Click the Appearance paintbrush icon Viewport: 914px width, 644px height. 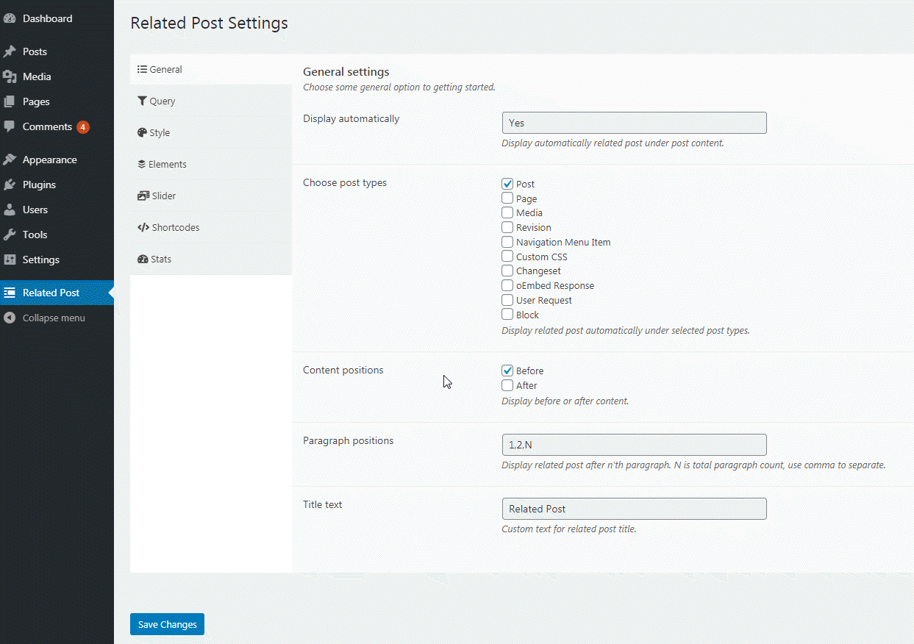pyautogui.click(x=10, y=160)
